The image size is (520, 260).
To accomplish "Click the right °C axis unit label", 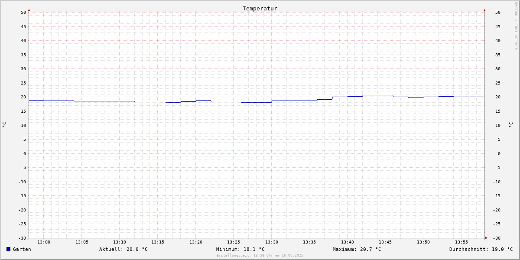I will [510, 125].
